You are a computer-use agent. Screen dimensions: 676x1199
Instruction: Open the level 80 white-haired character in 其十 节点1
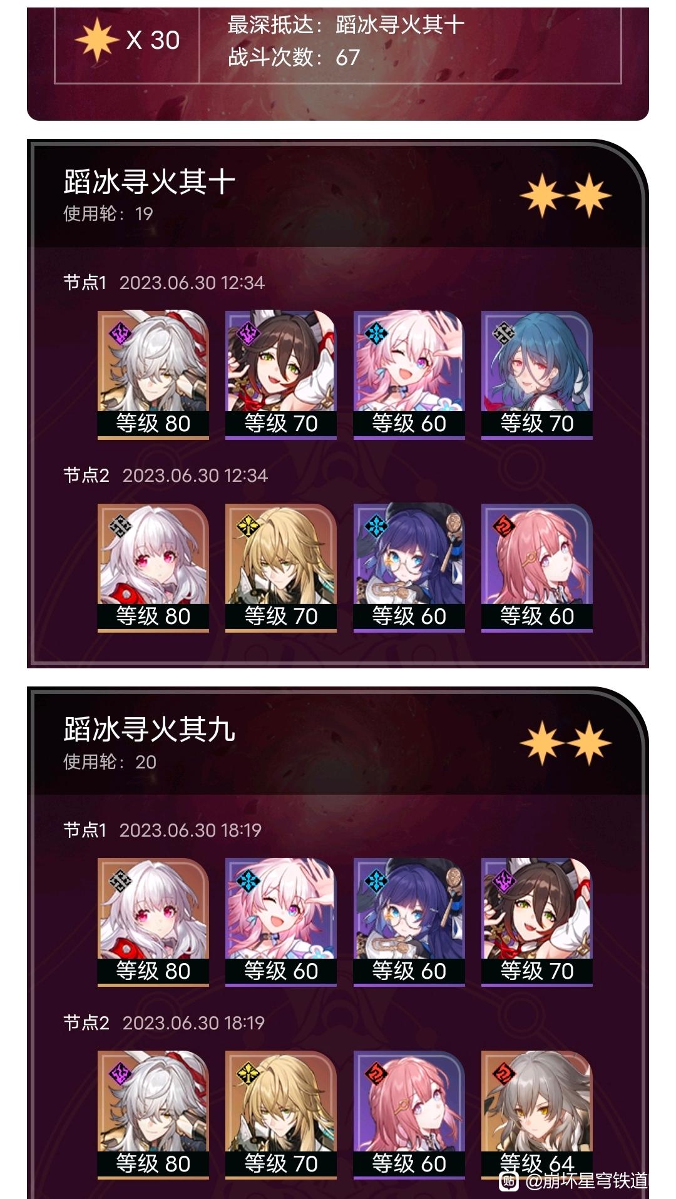pos(153,375)
